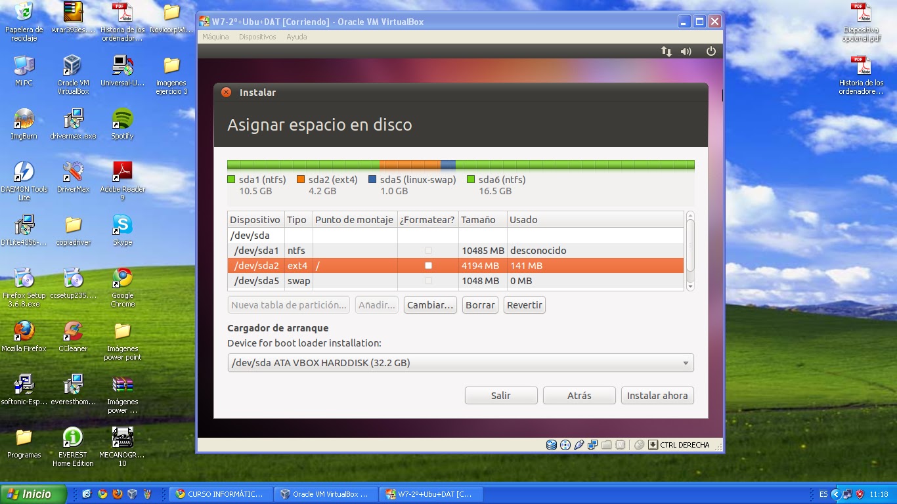Select Diapositiva opcional.pdf desktop file
The width and height of the screenshot is (897, 504).
pos(861,22)
